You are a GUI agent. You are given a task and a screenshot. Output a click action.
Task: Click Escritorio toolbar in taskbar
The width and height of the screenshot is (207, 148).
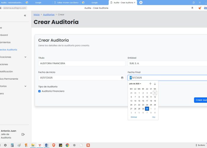click(201, 145)
